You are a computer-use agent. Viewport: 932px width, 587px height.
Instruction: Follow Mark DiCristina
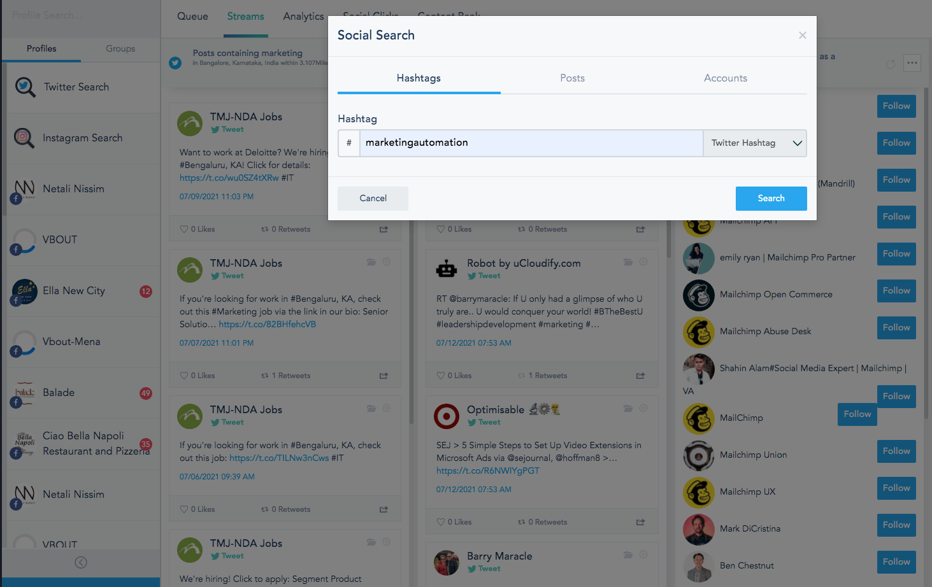click(x=896, y=525)
